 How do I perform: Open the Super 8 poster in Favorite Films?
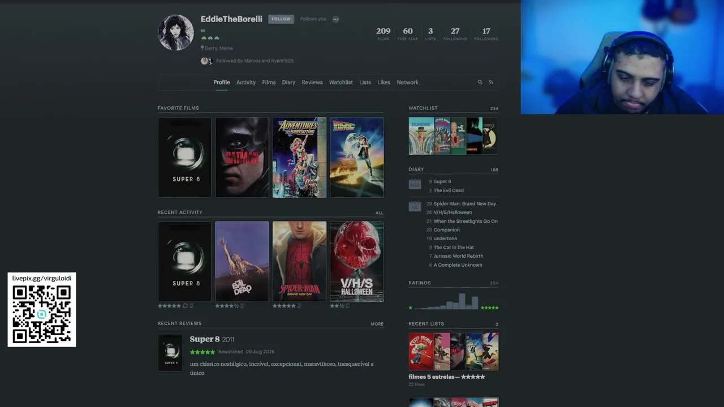click(185, 157)
